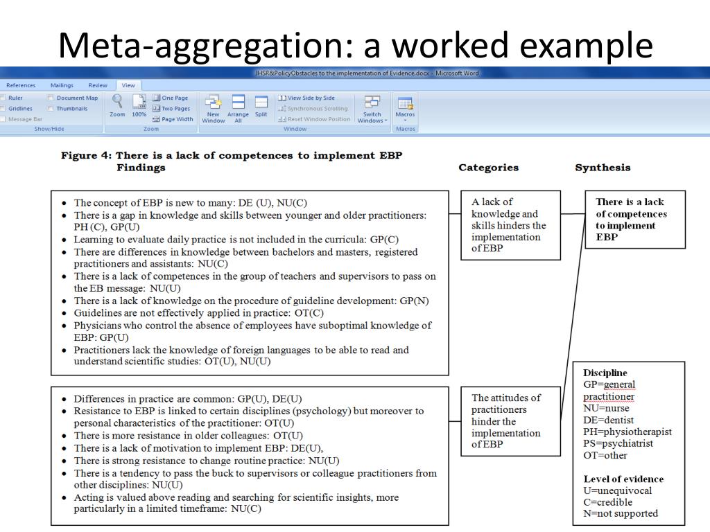
Task: Fit document to Page Width
Action: pos(172,119)
